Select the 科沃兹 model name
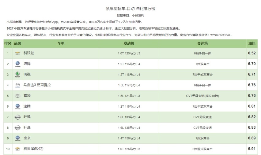The width and height of the screenshot is (261, 155). tap(28, 53)
